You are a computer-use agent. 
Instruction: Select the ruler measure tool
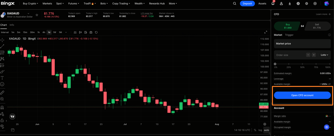click(2, 93)
